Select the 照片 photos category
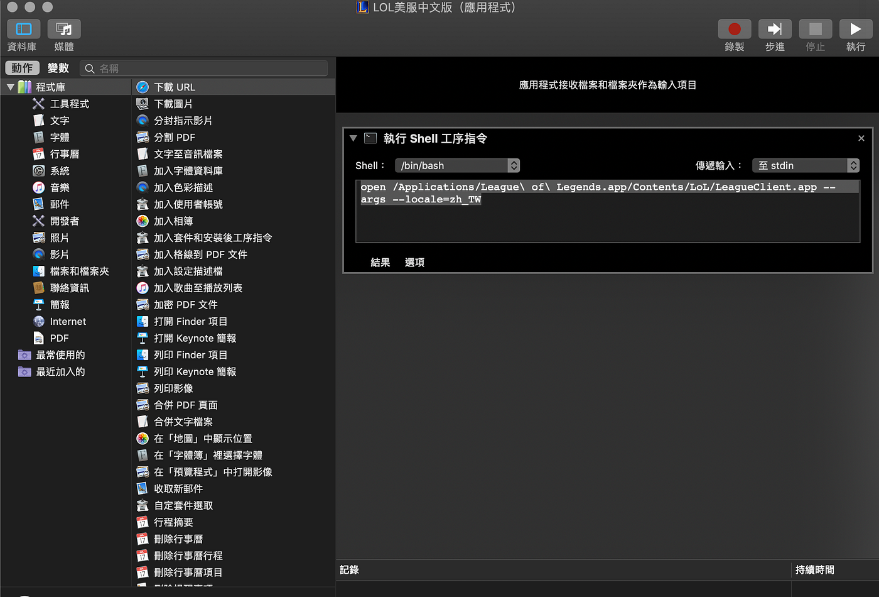Image resolution: width=879 pixels, height=597 pixels. click(60, 238)
